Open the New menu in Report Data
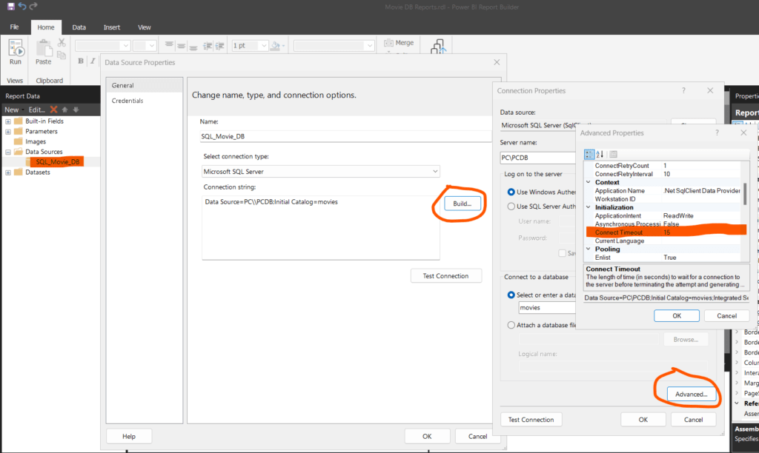The width and height of the screenshot is (759, 453). pyautogui.click(x=13, y=110)
